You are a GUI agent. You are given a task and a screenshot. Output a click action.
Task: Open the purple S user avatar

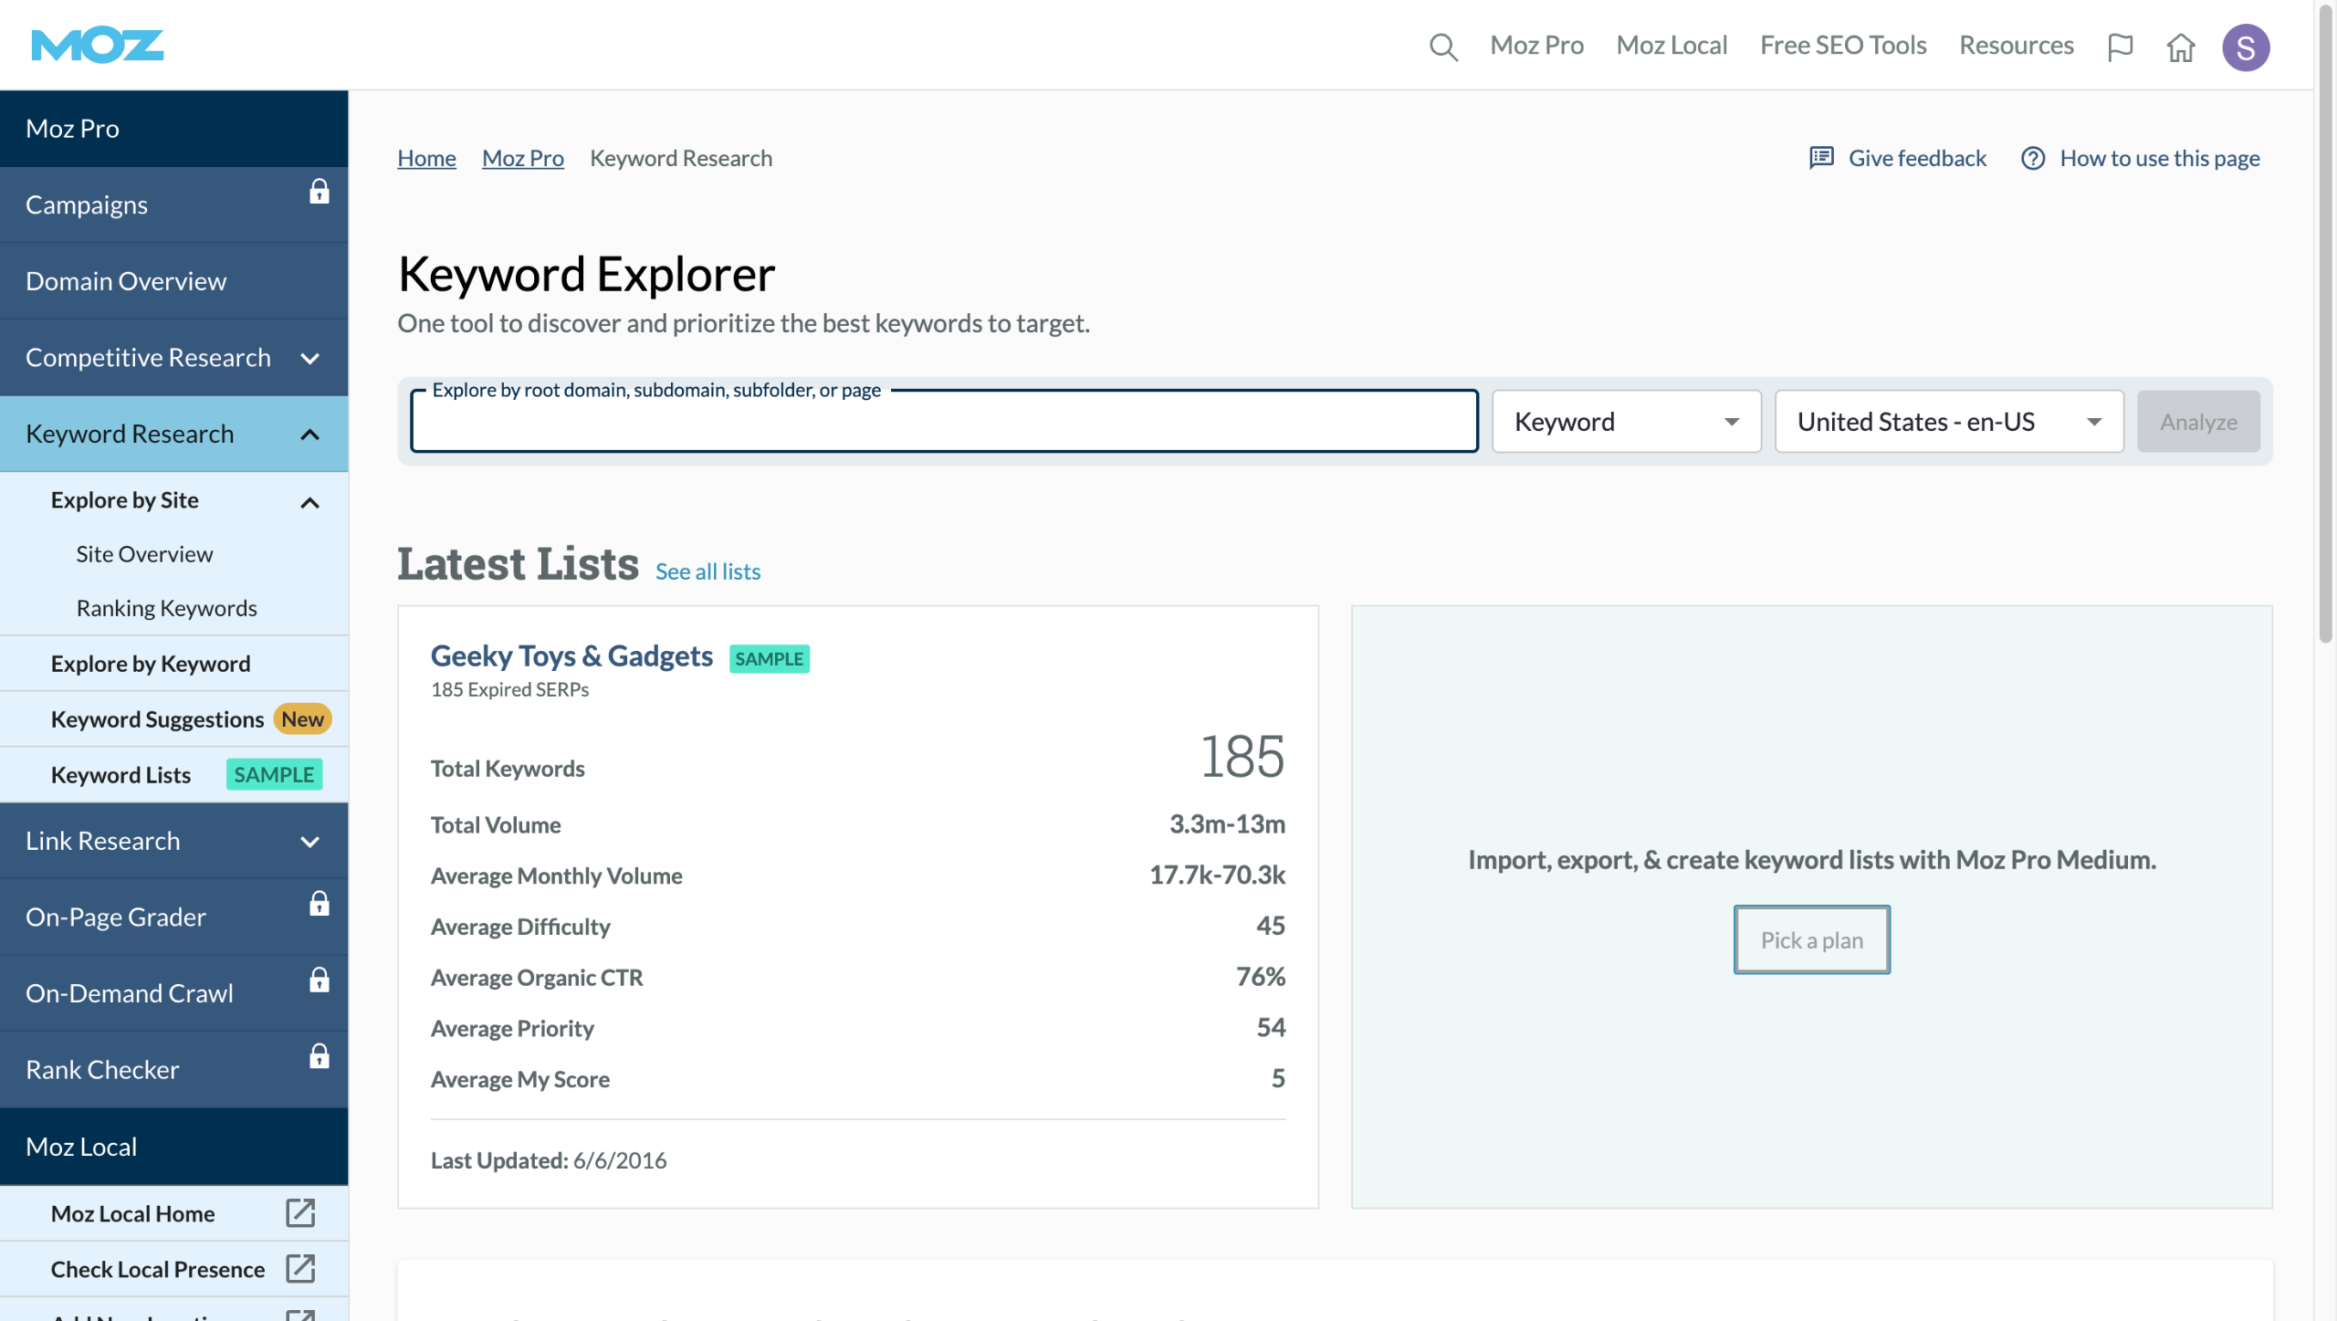[2245, 47]
